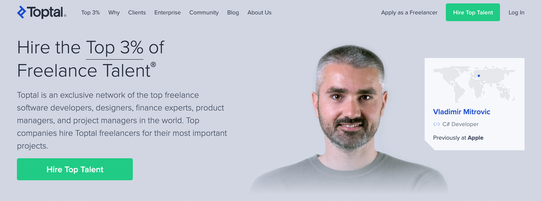This screenshot has height=201, width=541.
Task: Open the Why nav item
Action: point(114,13)
